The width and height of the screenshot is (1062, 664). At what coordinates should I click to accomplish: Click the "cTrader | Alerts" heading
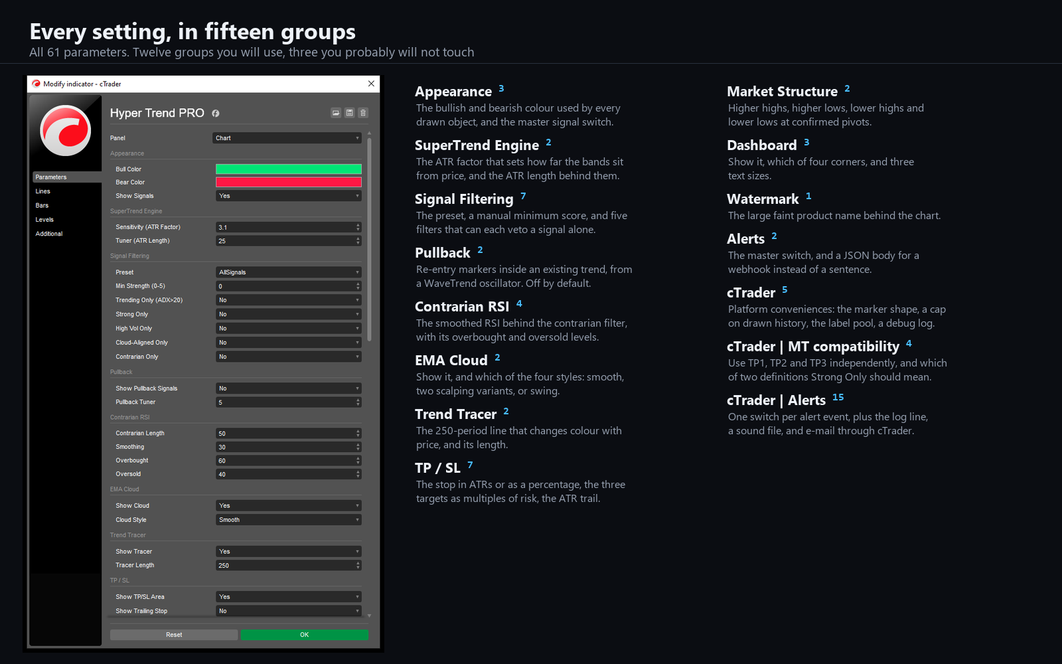click(x=776, y=400)
